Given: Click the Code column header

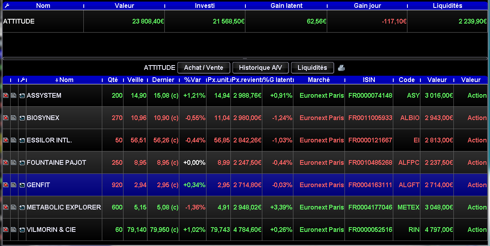Looking at the screenshot, I should 407,80.
